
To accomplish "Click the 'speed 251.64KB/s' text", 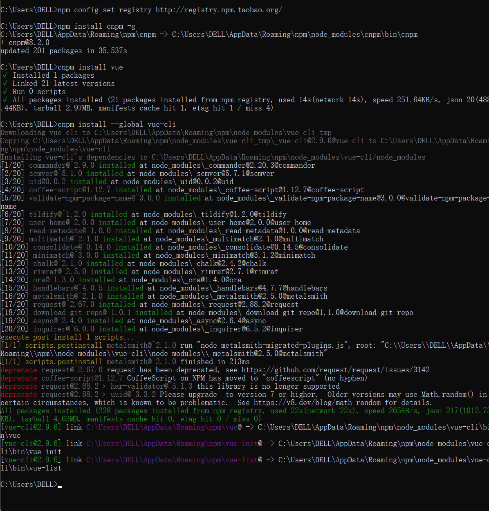I will tap(403, 100).
